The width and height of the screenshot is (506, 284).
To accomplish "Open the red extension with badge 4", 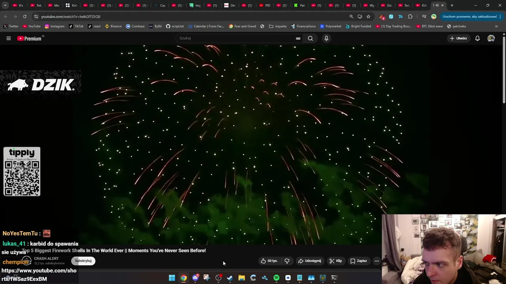I will pyautogui.click(x=382, y=17).
